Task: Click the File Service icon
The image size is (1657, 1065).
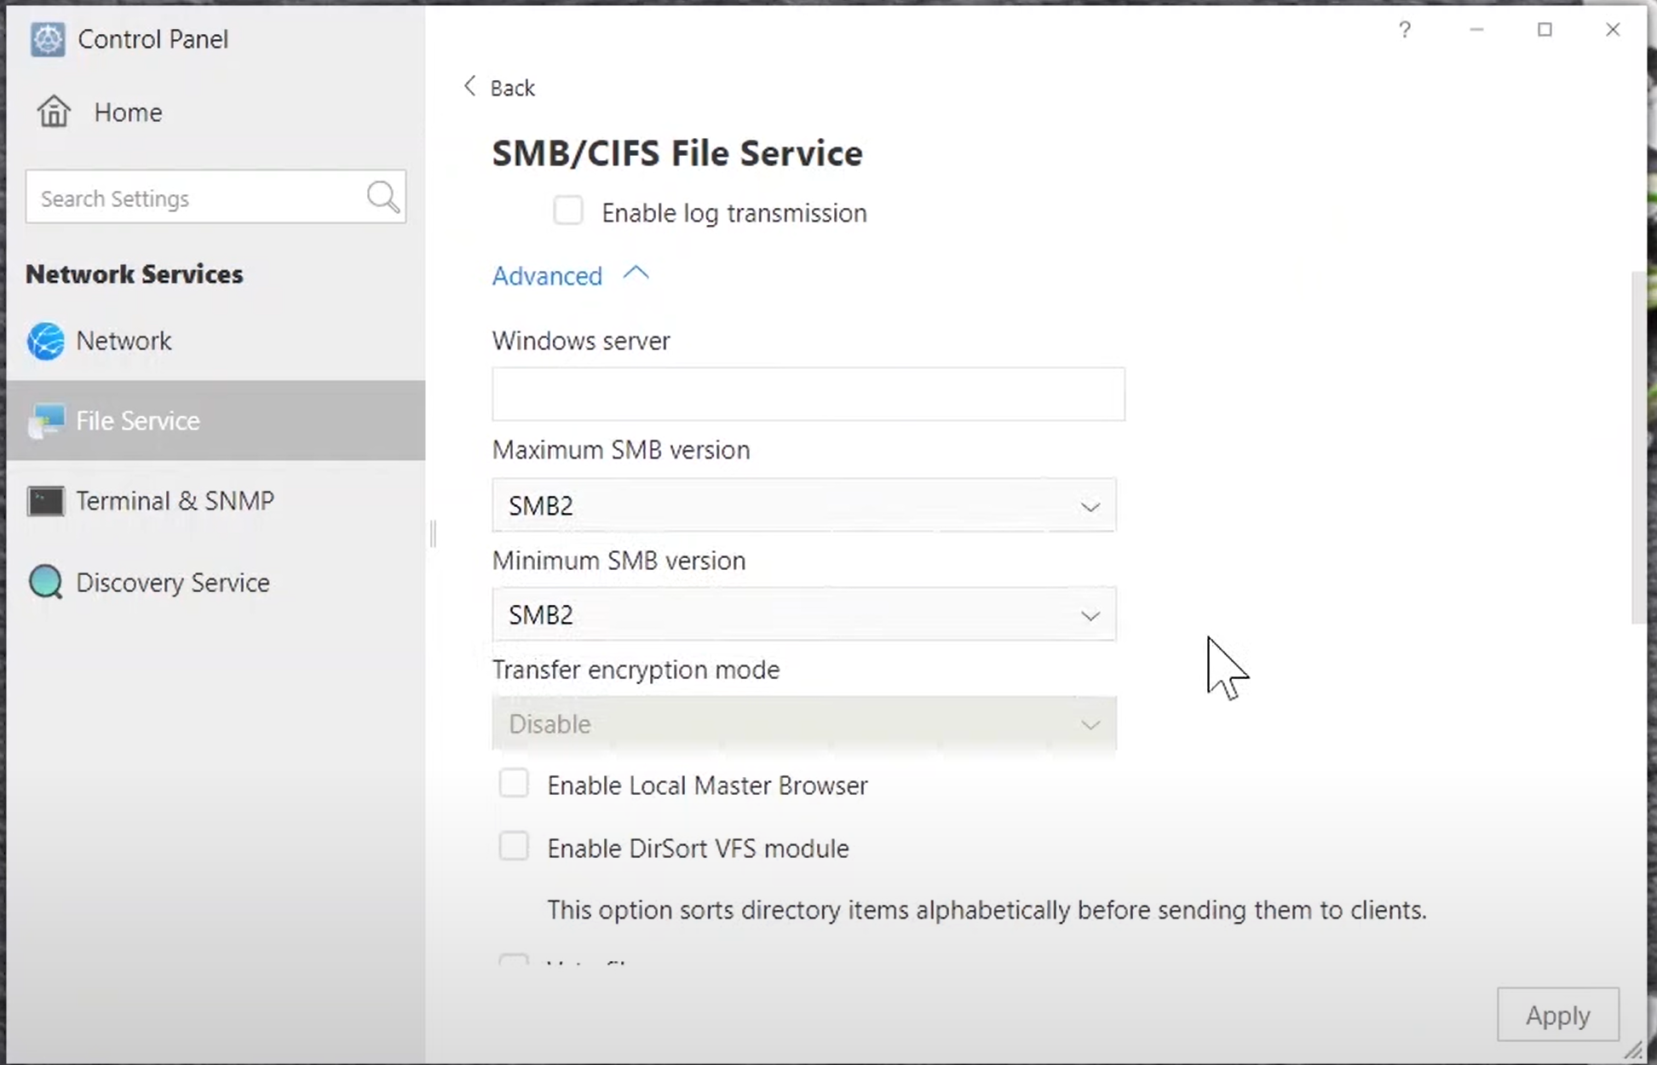Action: (x=46, y=421)
